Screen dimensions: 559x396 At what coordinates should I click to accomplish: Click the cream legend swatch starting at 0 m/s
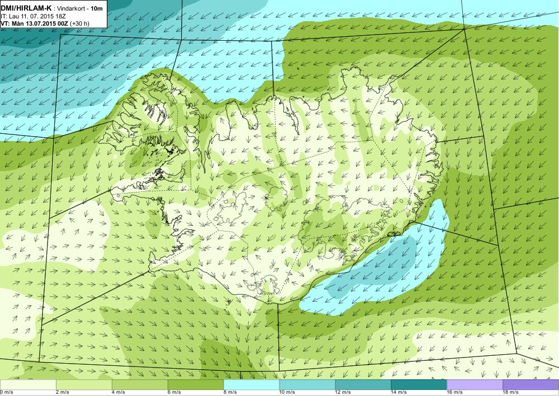pos(28,385)
